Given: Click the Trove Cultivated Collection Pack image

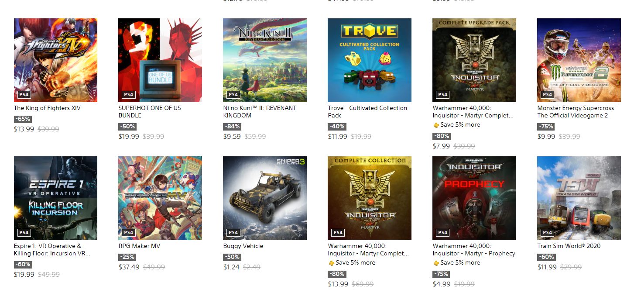Looking at the screenshot, I should [370, 60].
